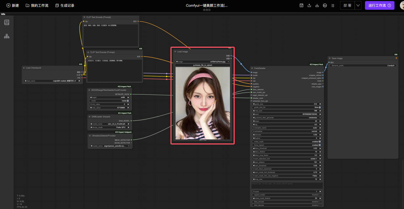The image size is (404, 209).
Task: Click the seed value field
Action: tap(287, 114)
